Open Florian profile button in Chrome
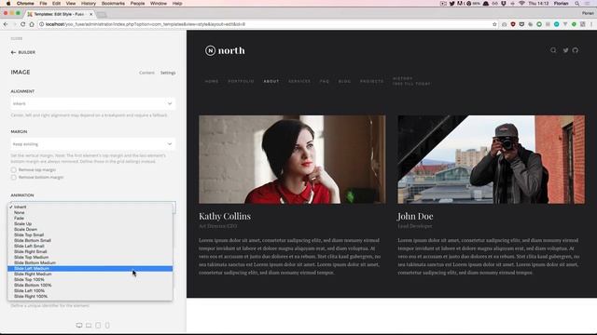597x335 pixels. pos(588,13)
